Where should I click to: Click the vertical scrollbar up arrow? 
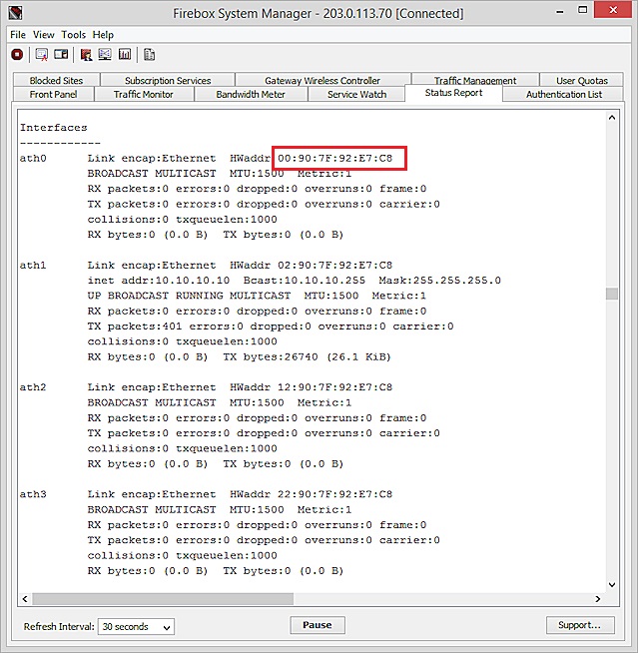point(612,118)
